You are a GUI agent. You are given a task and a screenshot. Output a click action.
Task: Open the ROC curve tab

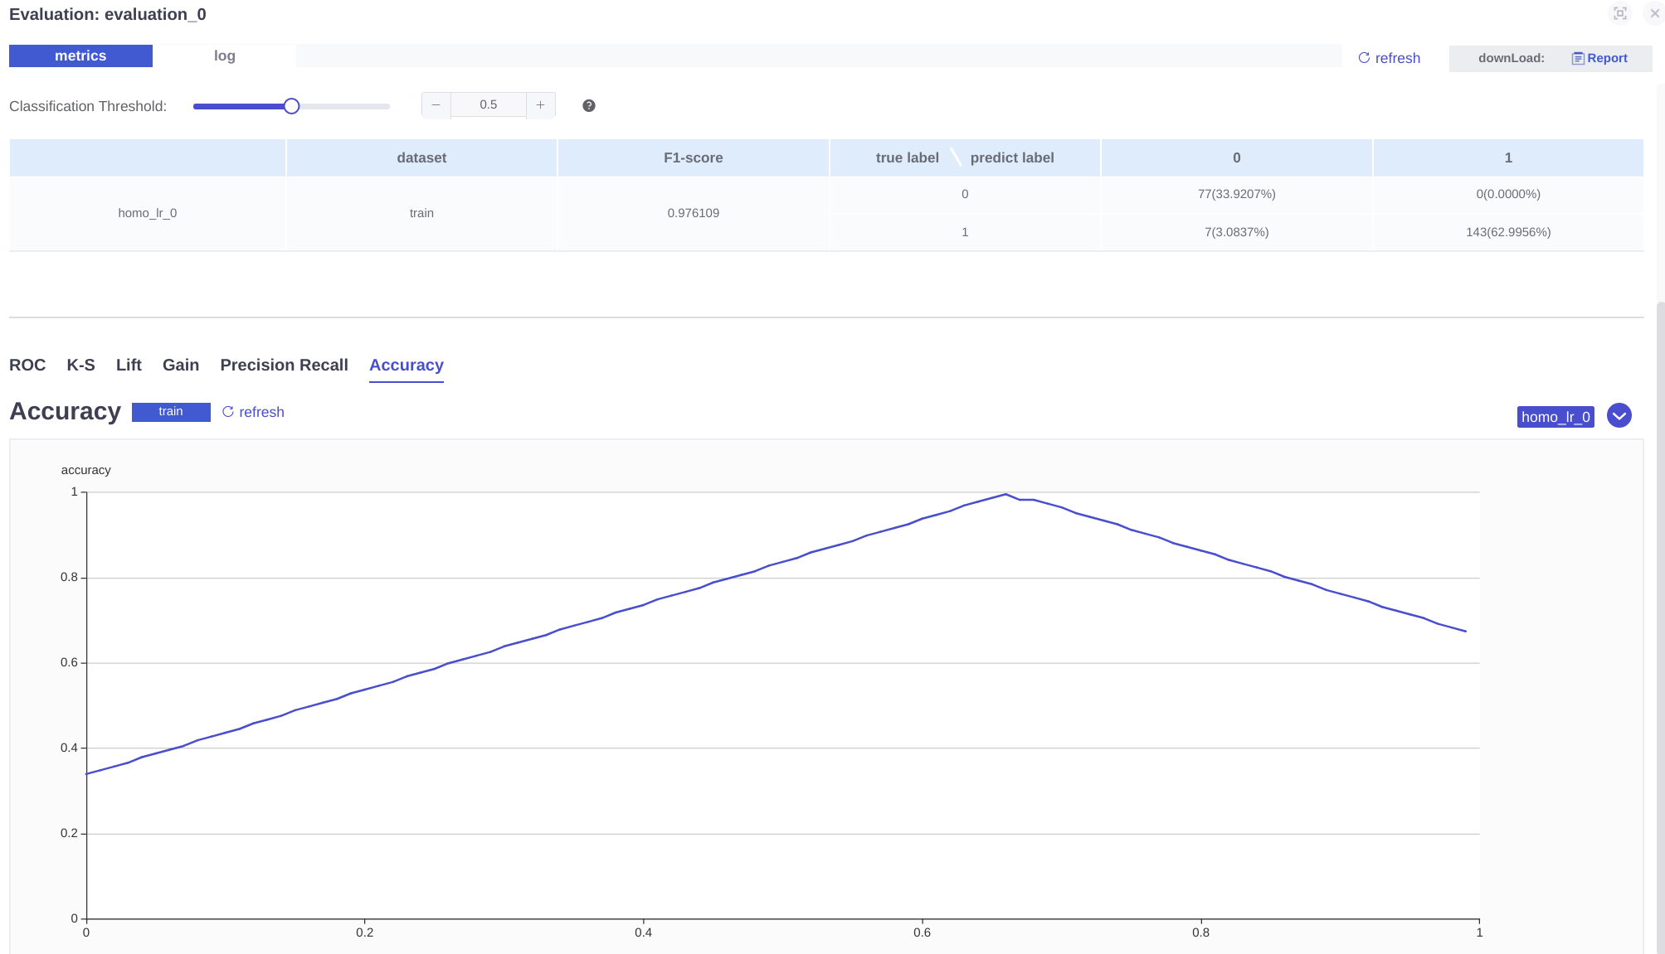(x=27, y=366)
